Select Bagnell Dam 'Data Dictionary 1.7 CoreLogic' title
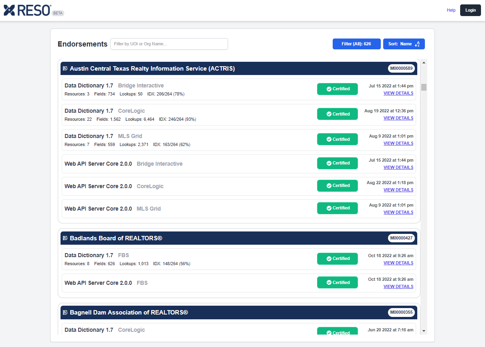This screenshot has width=485, height=347. tap(105, 330)
